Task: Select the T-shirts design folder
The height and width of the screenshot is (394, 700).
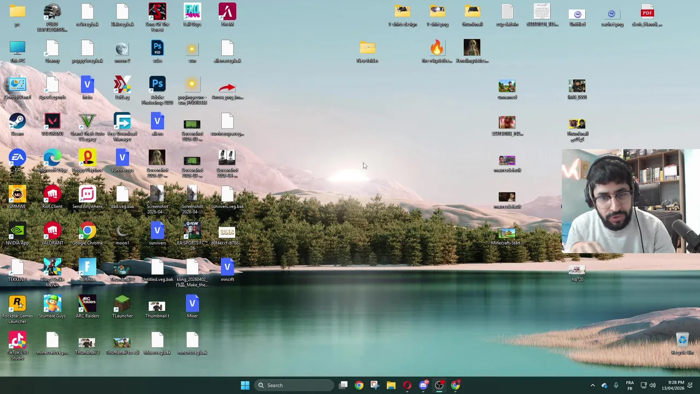Action: [x=402, y=15]
